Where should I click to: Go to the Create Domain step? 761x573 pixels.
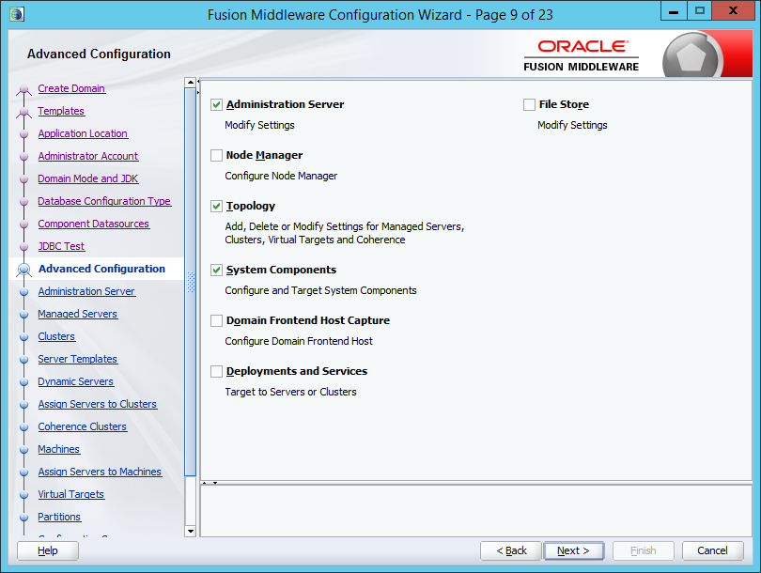click(71, 89)
